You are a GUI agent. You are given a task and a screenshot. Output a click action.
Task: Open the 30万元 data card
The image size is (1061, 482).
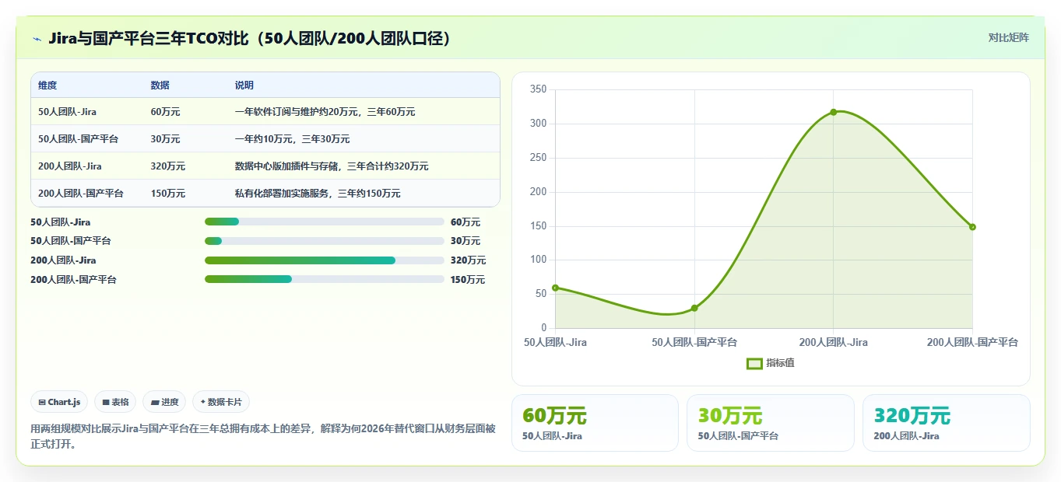pyautogui.click(x=771, y=423)
